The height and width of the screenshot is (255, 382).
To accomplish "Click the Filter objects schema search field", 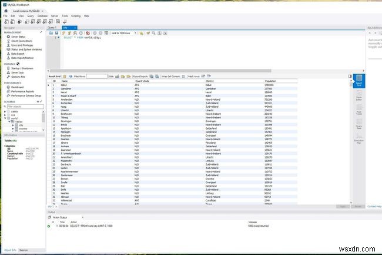I will (x=25, y=107).
